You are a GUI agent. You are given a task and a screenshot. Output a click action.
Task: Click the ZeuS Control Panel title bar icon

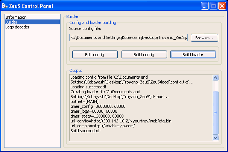[5, 6]
